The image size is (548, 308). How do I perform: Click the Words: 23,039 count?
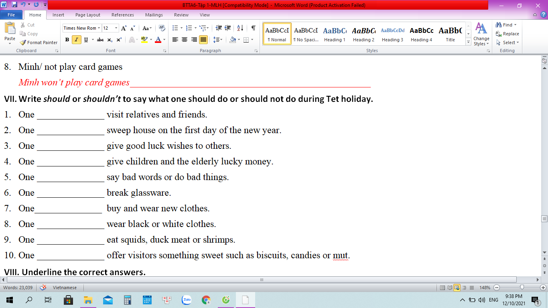[x=18, y=288]
